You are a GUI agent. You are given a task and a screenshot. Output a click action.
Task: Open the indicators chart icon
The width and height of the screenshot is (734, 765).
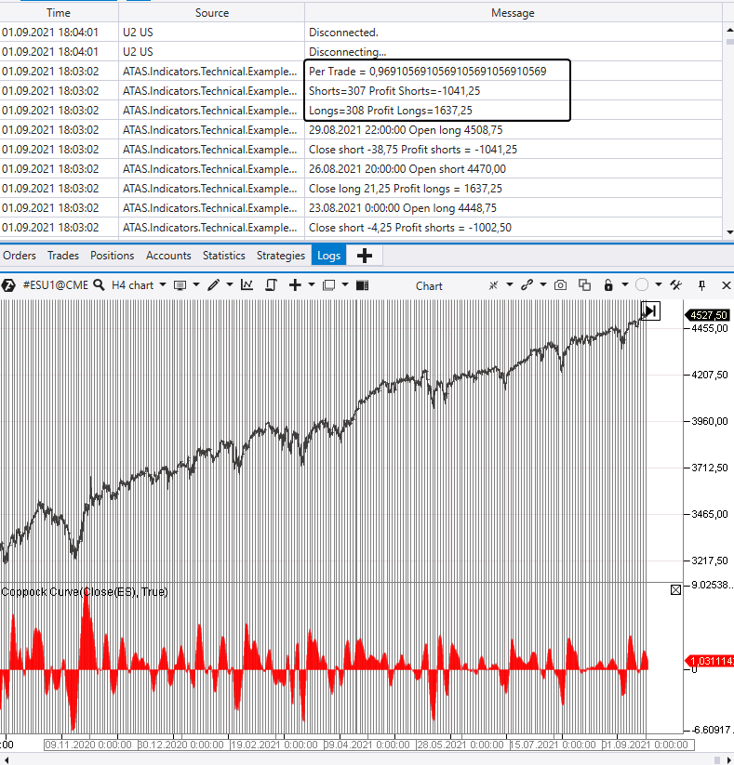(x=247, y=285)
